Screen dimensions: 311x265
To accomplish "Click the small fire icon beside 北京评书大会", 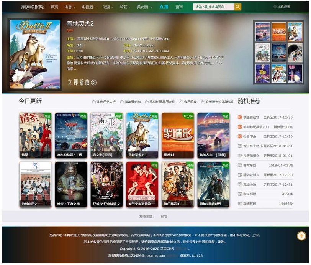I will pos(93,101).
